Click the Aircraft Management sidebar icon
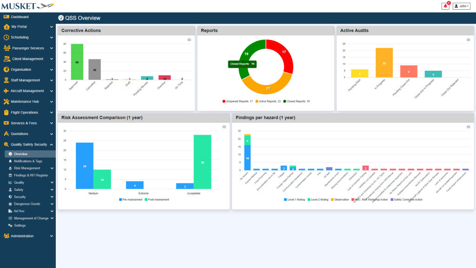This screenshot has height=268, width=476. click(7, 91)
